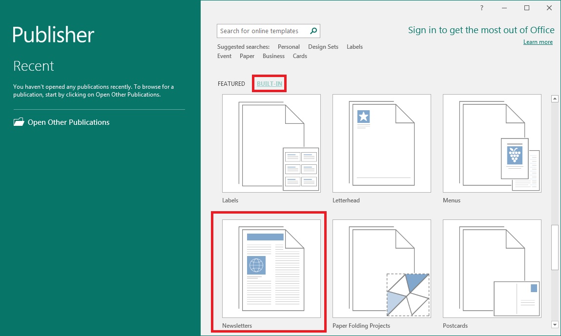Switch to the BUILT-IN tab
The height and width of the screenshot is (336, 561).
[x=270, y=84]
